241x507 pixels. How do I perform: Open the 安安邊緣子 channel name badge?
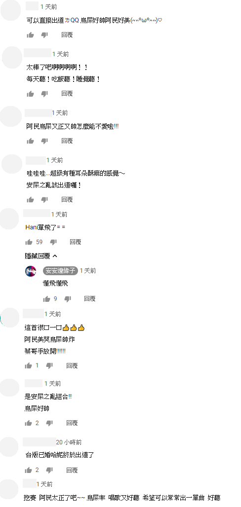click(60, 271)
